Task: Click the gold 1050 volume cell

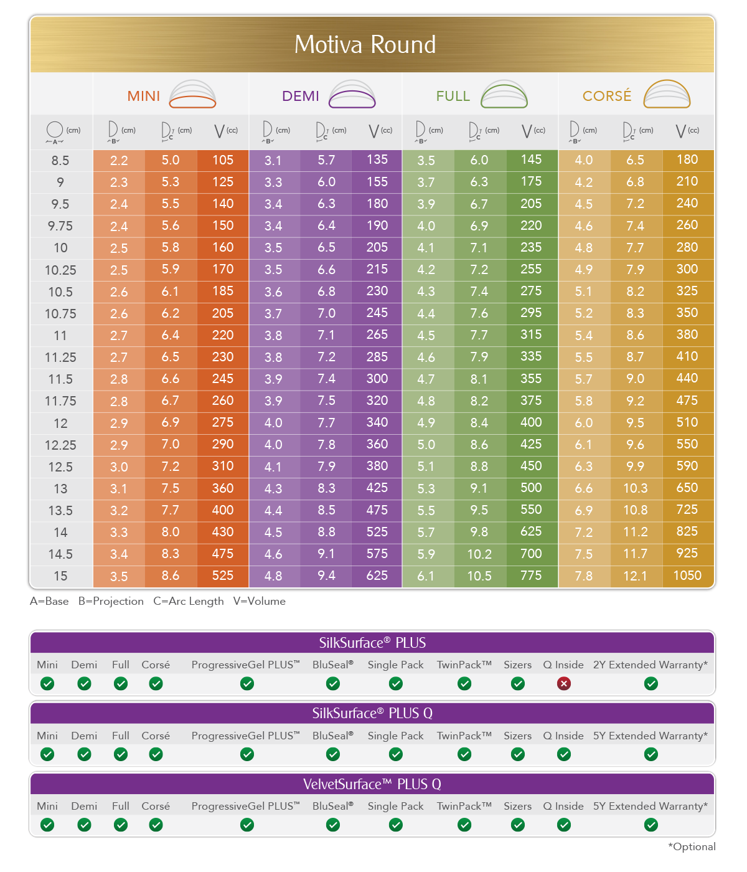Action: [x=687, y=576]
